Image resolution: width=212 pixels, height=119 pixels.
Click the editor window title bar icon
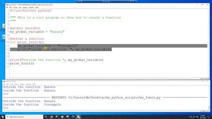(x=7, y=5)
